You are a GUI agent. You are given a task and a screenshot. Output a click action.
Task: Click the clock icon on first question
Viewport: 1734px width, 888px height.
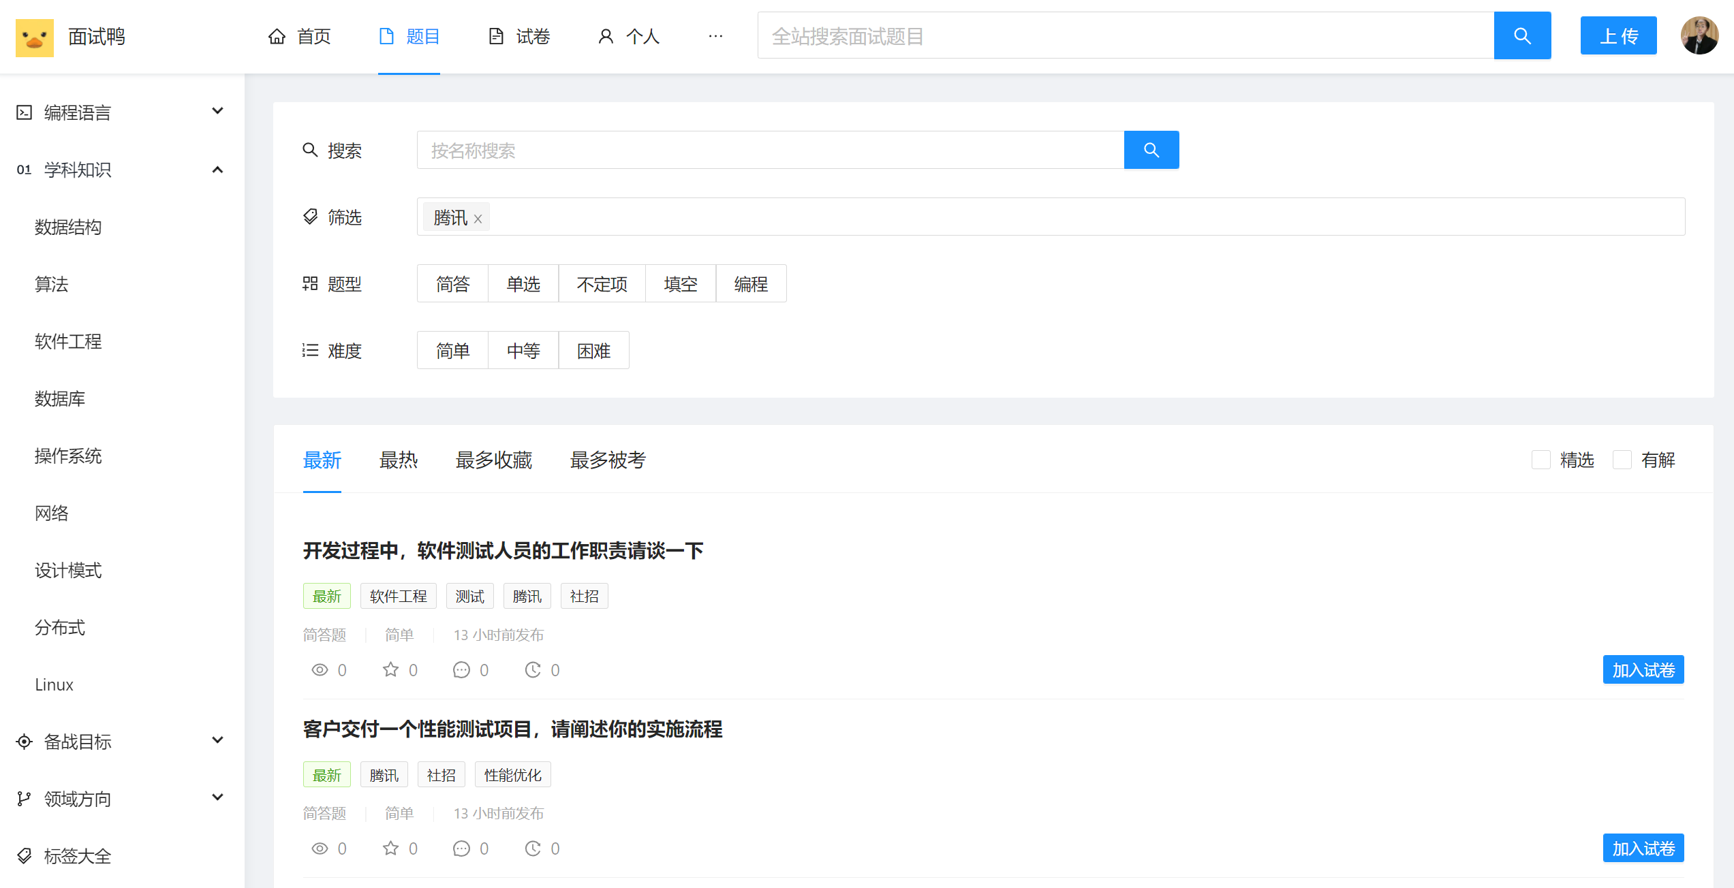coord(533,669)
